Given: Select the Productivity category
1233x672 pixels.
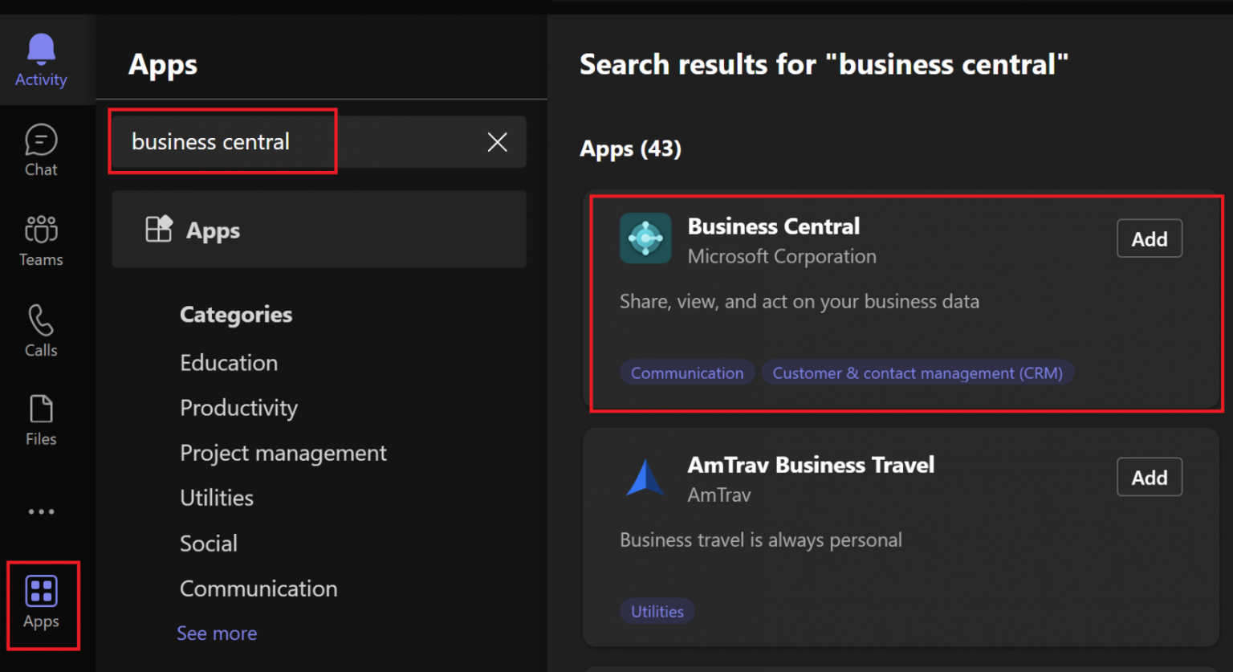Looking at the screenshot, I should click(238, 408).
